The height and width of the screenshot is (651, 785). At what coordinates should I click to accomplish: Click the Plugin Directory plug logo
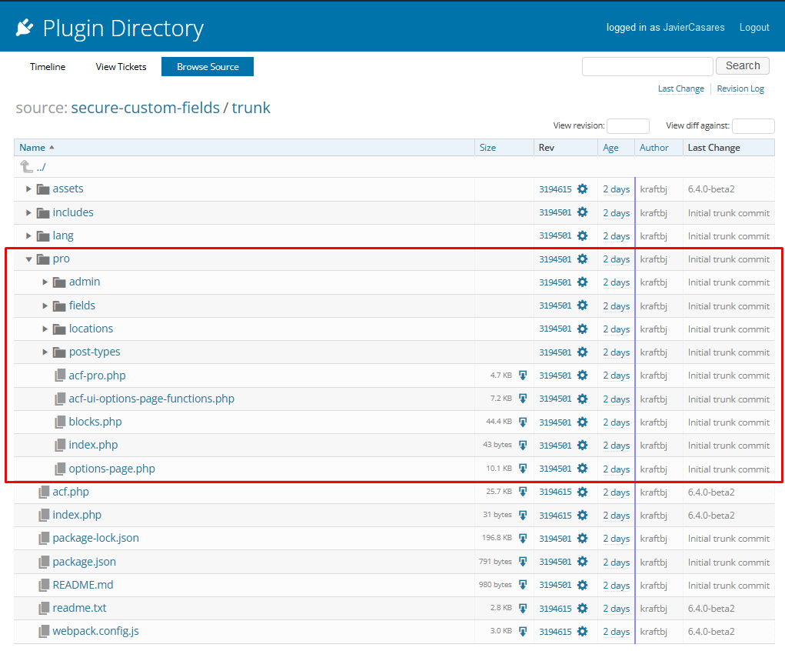25,28
